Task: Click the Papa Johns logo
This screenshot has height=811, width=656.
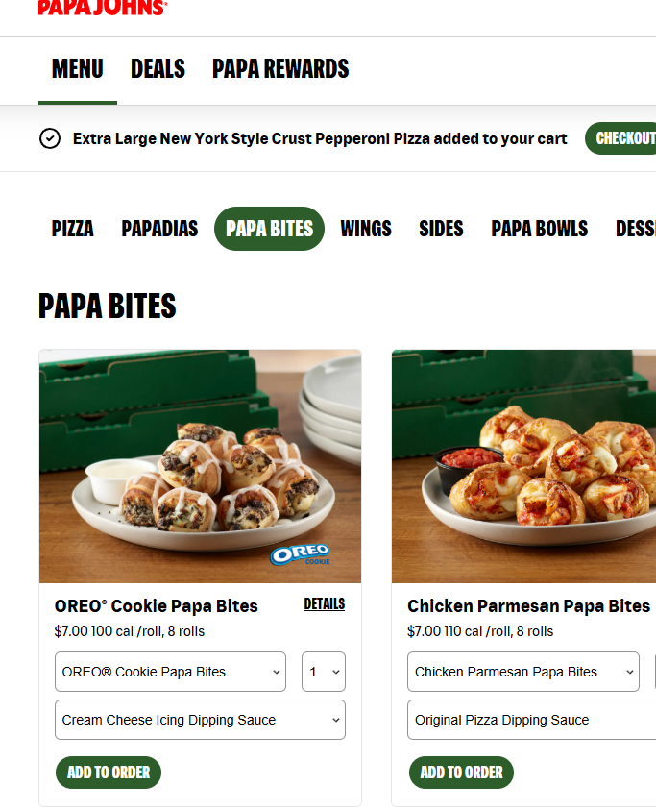Action: pos(103,8)
